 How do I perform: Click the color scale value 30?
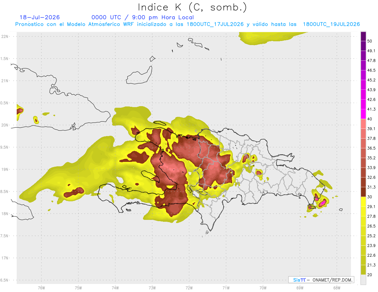(370, 197)
